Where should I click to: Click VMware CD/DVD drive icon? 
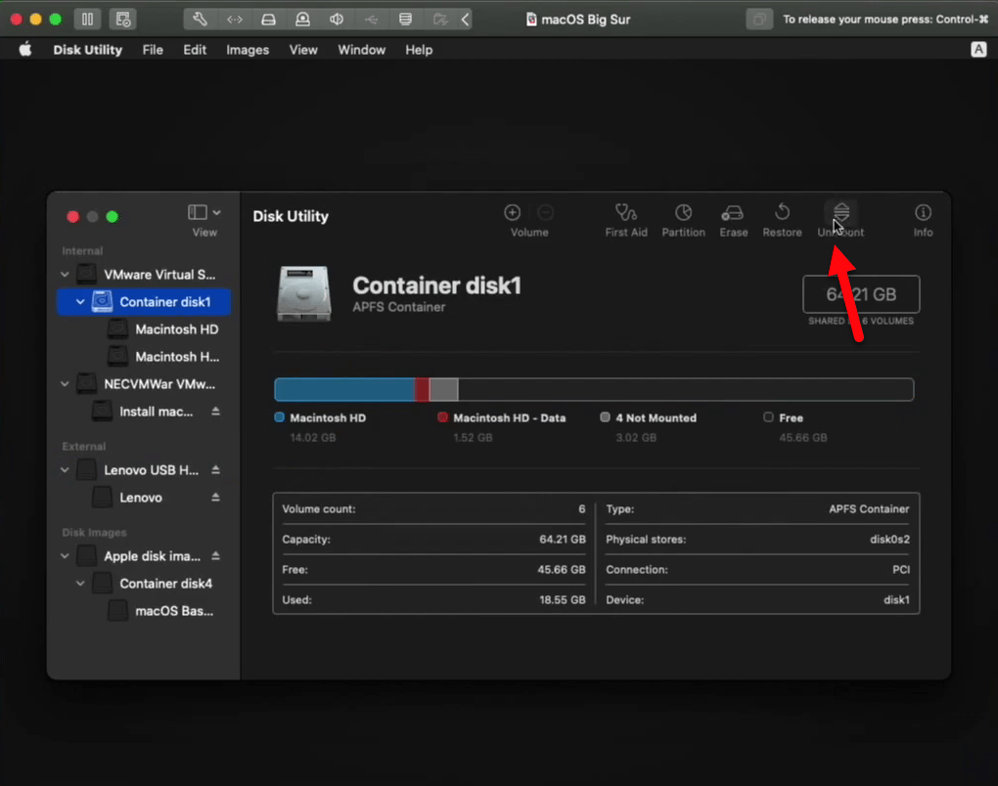click(303, 20)
